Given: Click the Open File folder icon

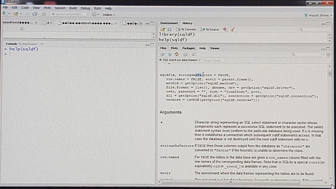Looking at the screenshot, I should [x=15, y=14].
